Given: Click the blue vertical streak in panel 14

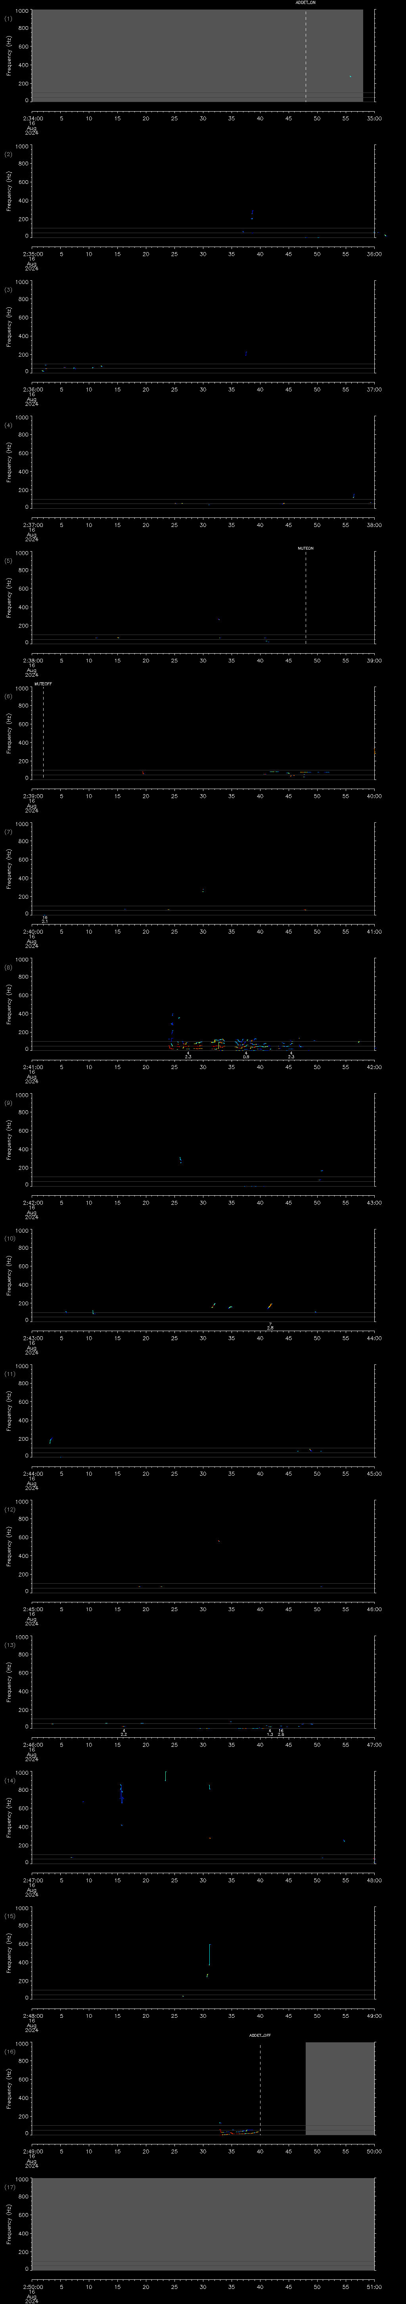Looking at the screenshot, I should pyautogui.click(x=121, y=1793).
